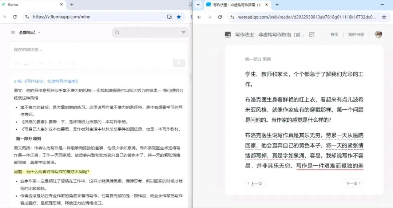The height and width of the screenshot is (208, 393).
Task: Switch to the 写作法宝 WeRead tab
Action: click(x=237, y=5)
